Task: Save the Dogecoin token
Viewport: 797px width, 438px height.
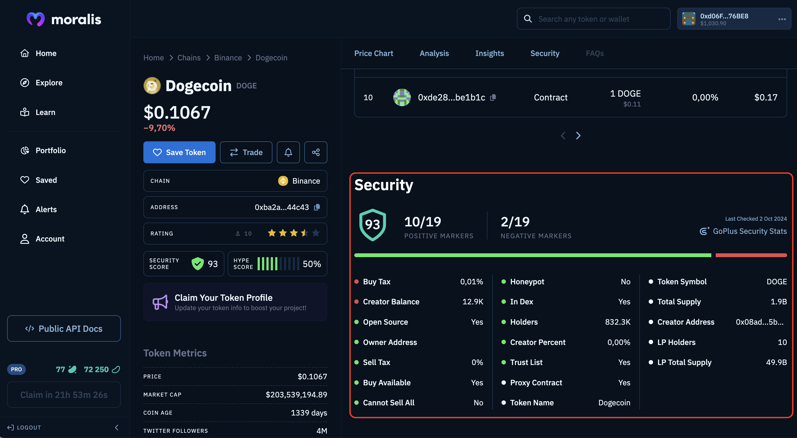Action: [179, 152]
